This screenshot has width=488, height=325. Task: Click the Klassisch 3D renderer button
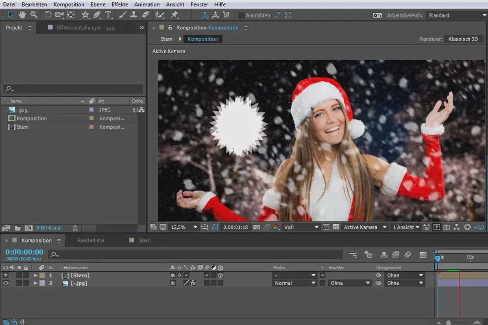463,39
